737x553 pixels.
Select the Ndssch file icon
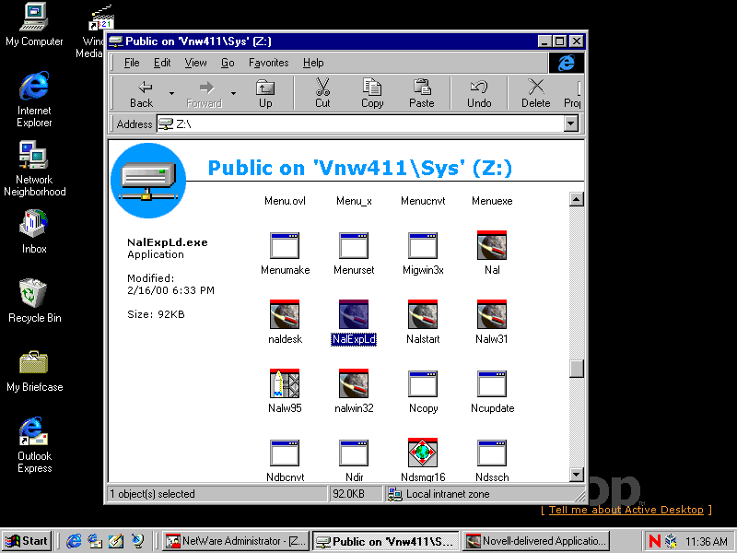click(x=492, y=453)
